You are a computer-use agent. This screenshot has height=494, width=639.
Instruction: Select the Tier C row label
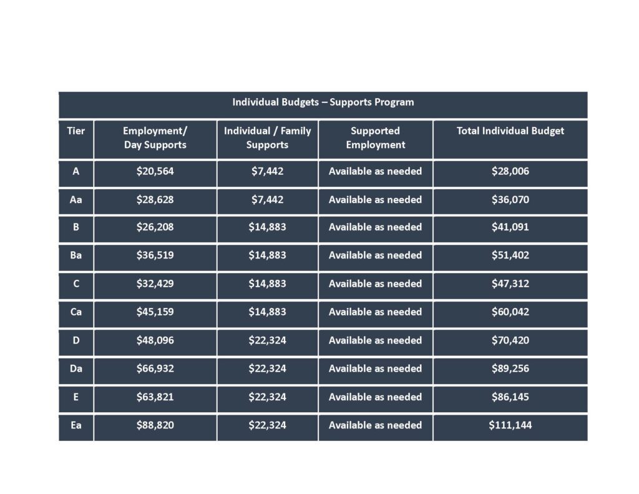(76, 284)
